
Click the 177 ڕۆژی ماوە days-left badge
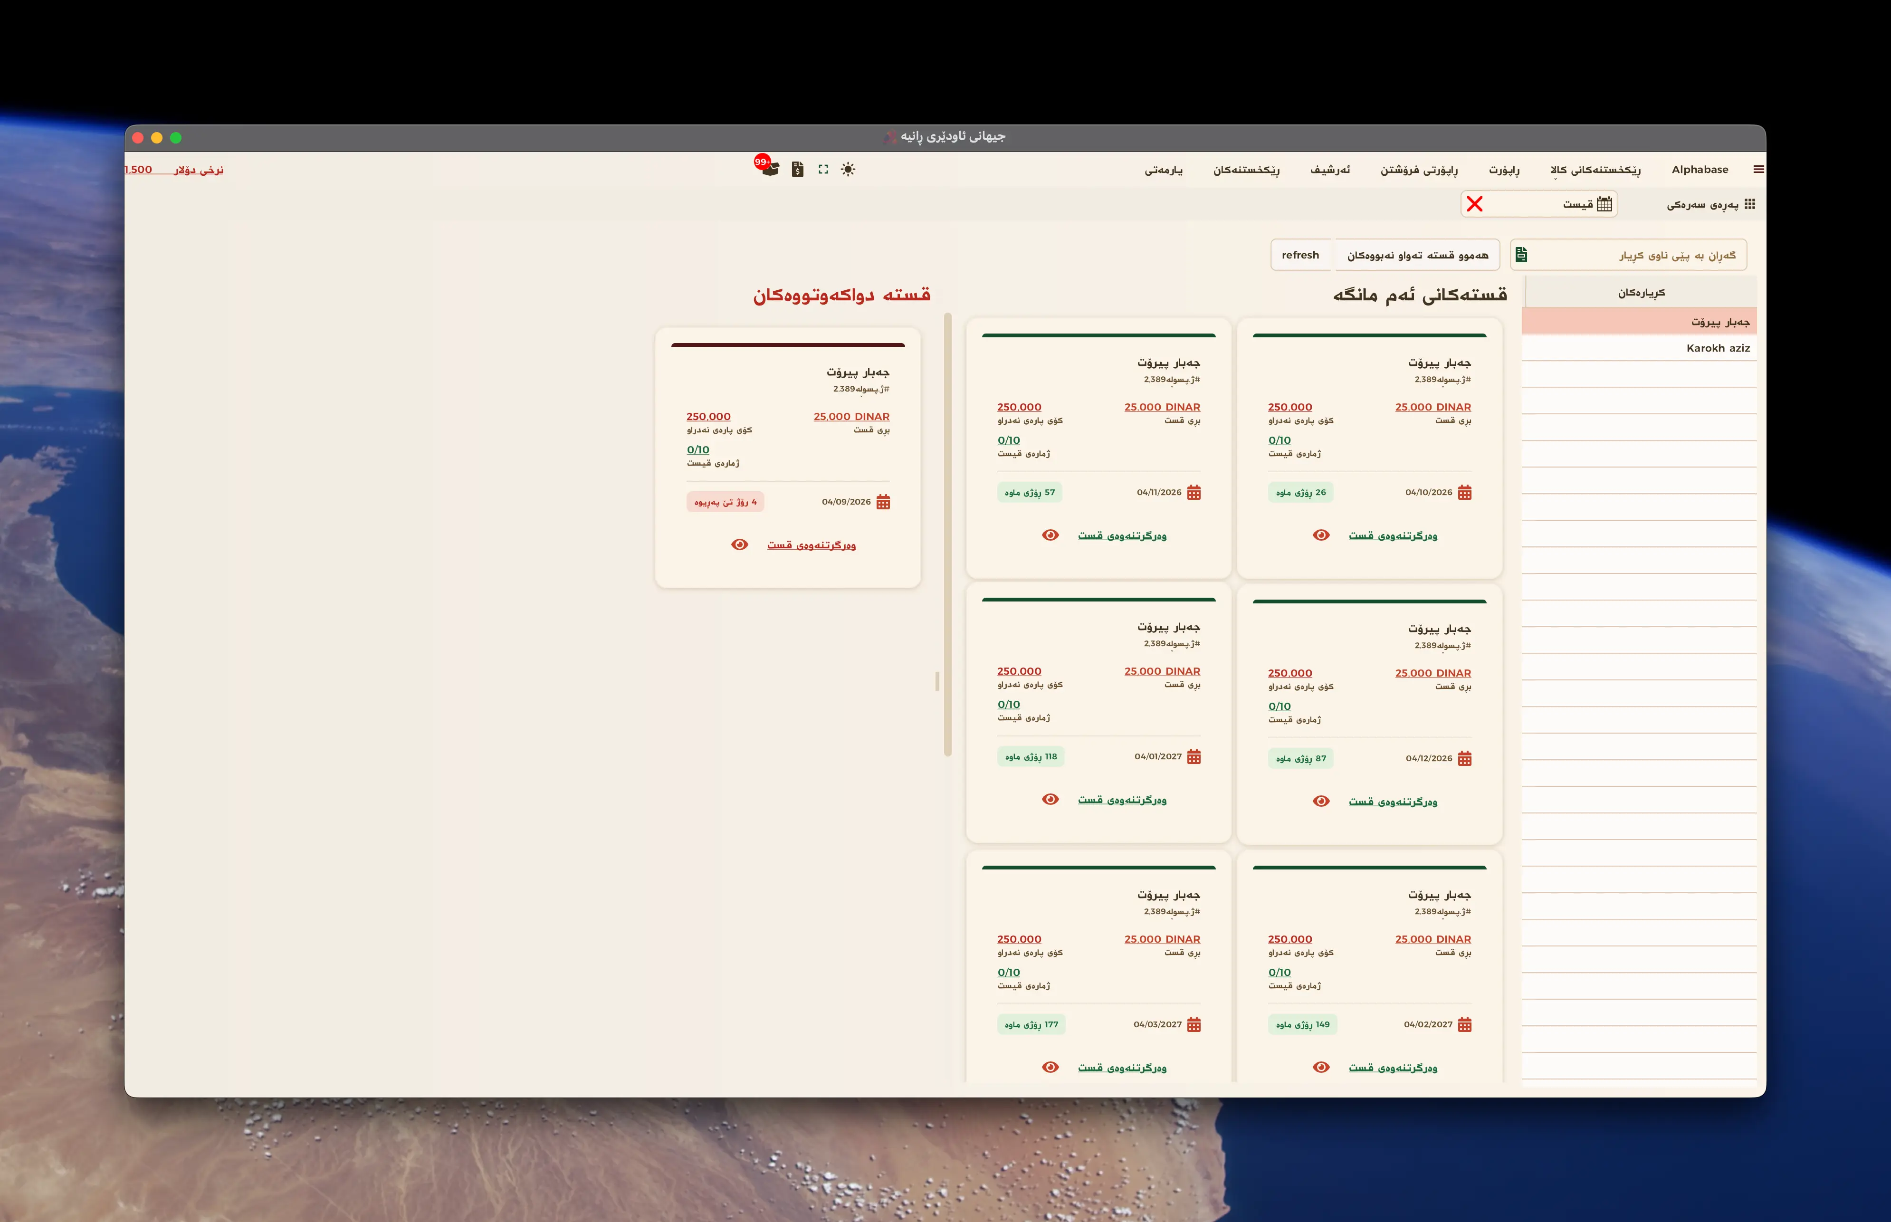pyautogui.click(x=1031, y=1024)
